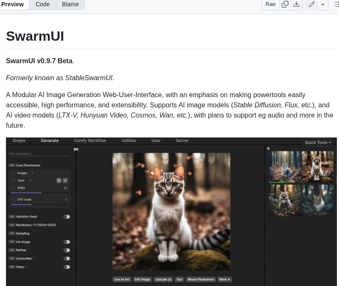The height and width of the screenshot is (286, 339).
Task: Select the gray cat in forest thumbnail
Action: (285, 167)
